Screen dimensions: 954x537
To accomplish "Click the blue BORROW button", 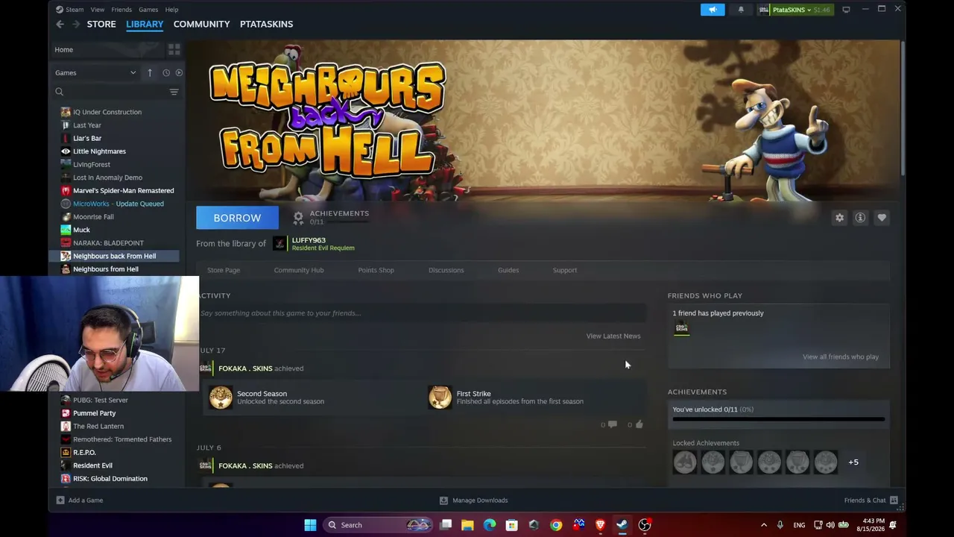I will 237,218.
